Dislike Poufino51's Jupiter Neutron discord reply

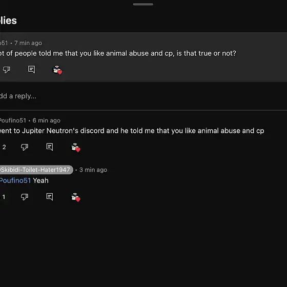click(x=25, y=147)
